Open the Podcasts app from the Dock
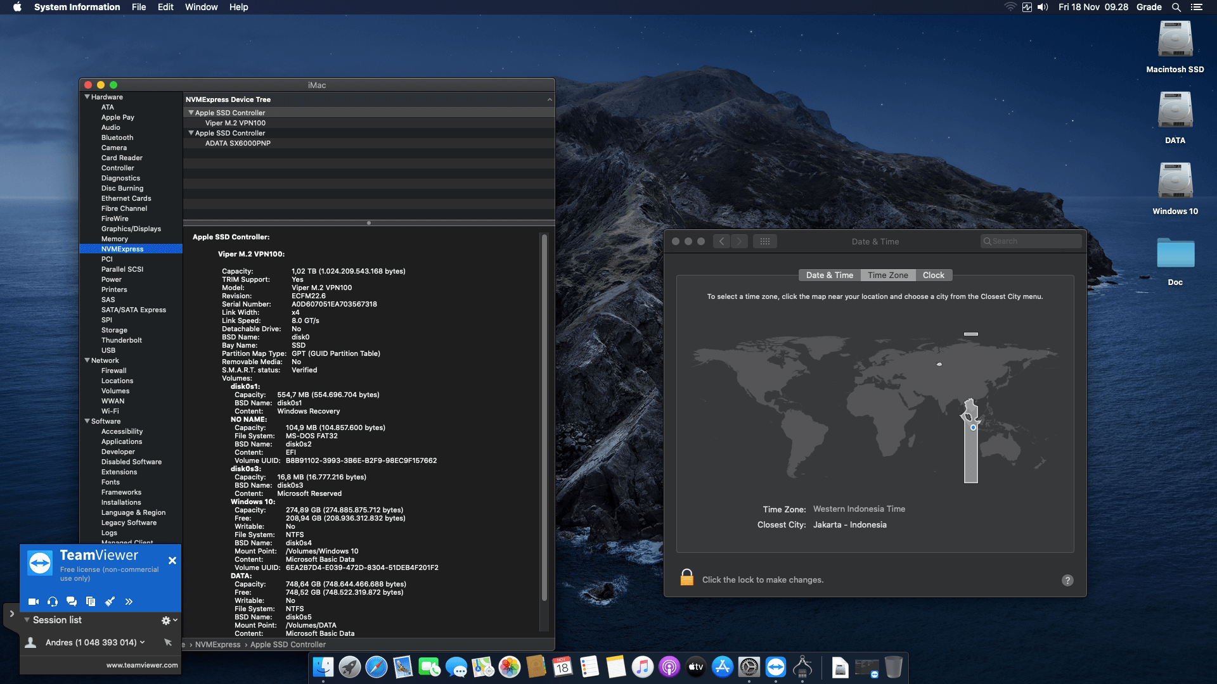The height and width of the screenshot is (684, 1217). (669, 668)
